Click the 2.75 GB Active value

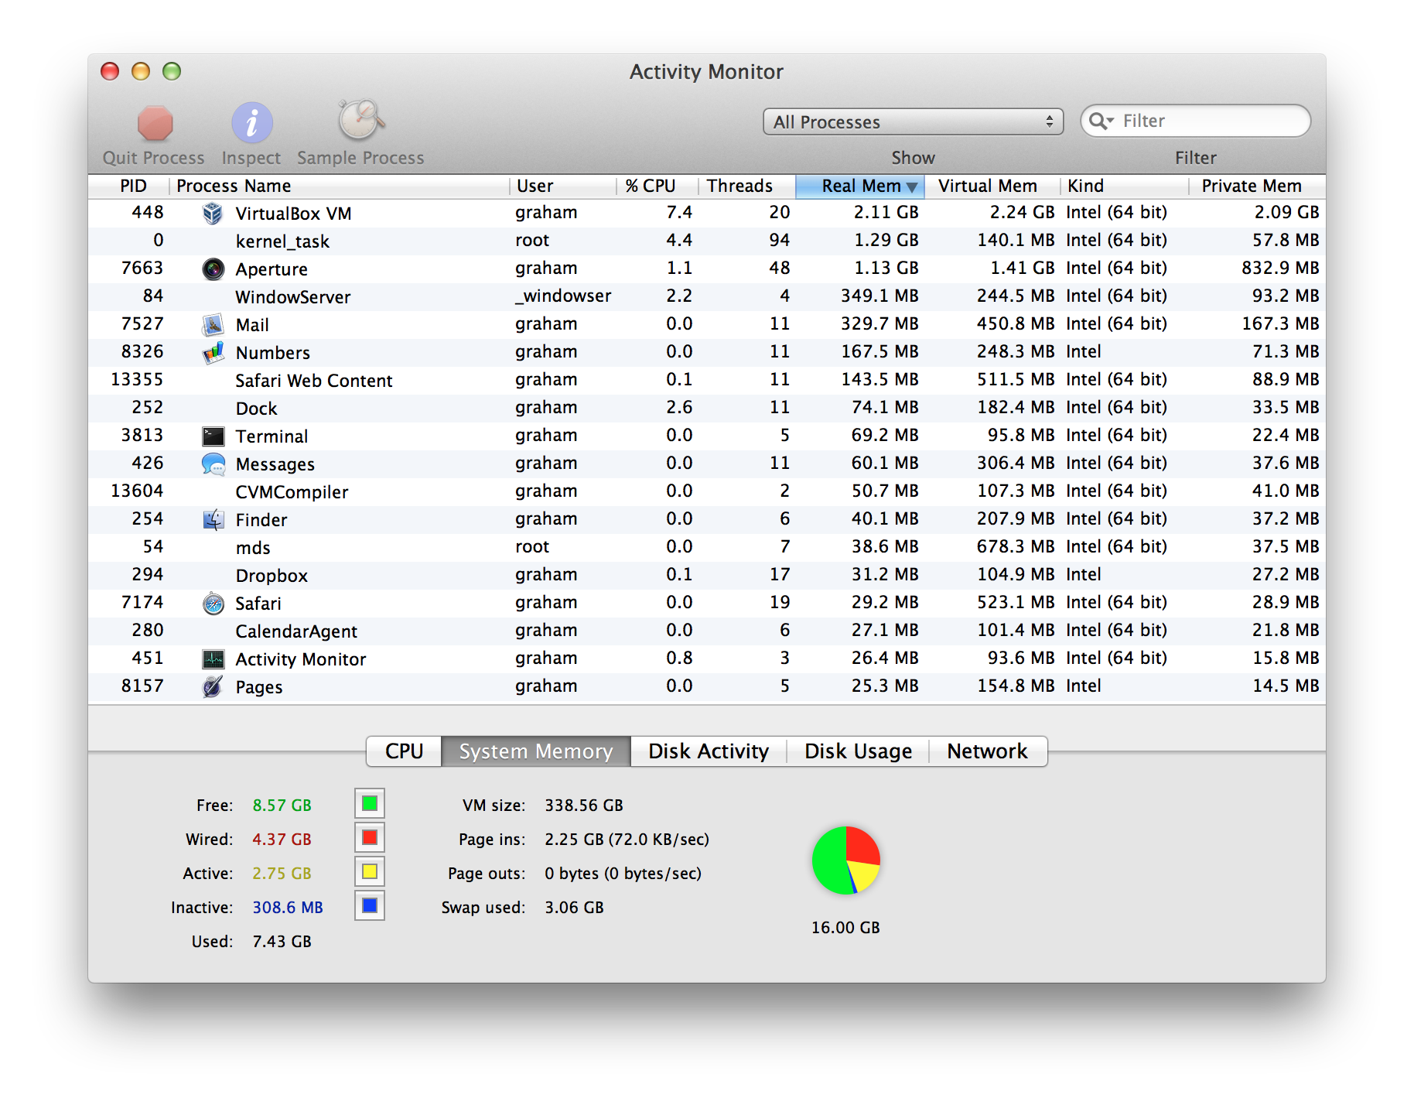[282, 873]
